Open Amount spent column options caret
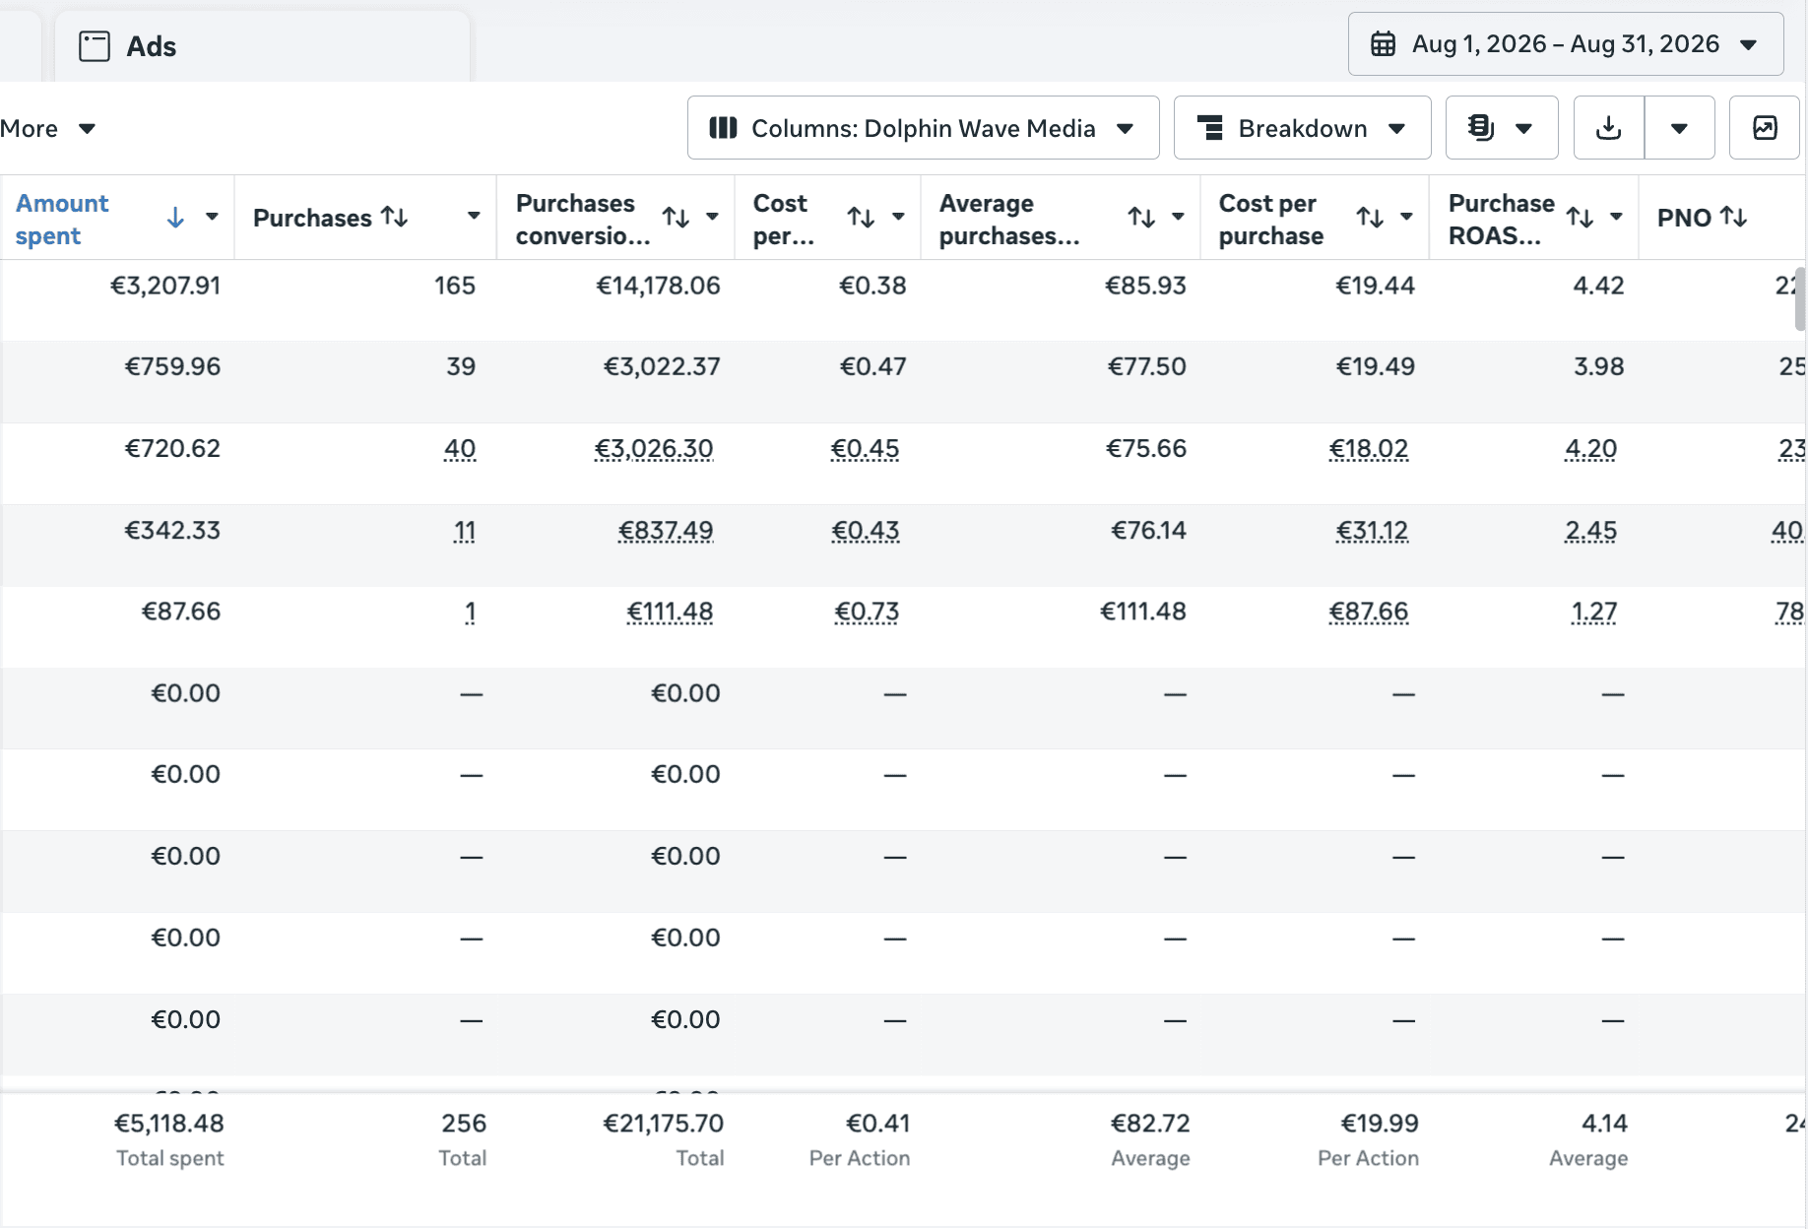Image resolution: width=1808 pixels, height=1229 pixels. coord(212,217)
